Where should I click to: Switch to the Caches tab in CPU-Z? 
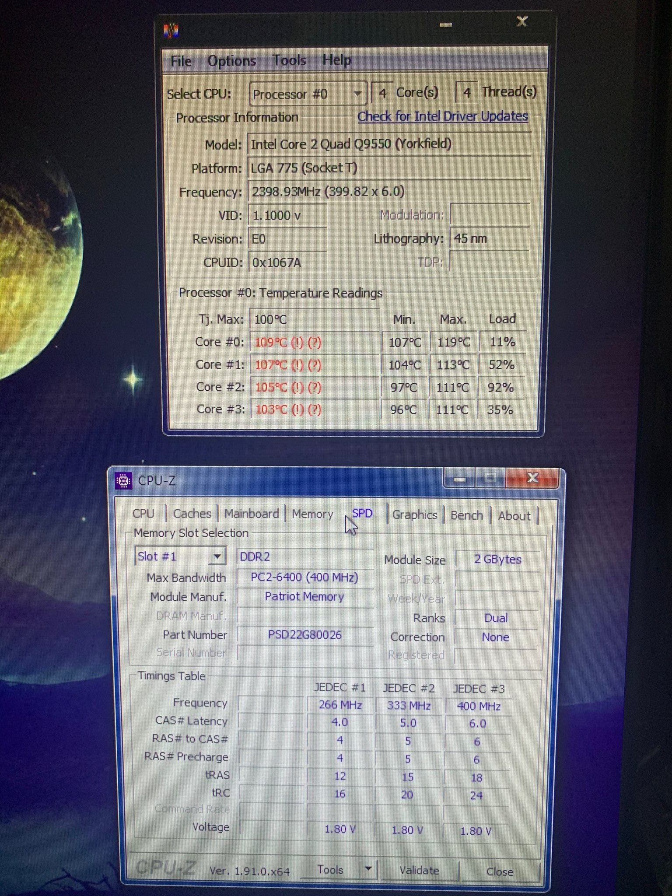click(x=192, y=514)
